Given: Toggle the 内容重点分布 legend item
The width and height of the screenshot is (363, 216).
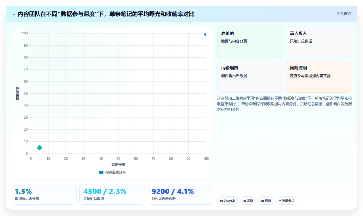Looking at the screenshot, I should pyautogui.click(x=112, y=172).
